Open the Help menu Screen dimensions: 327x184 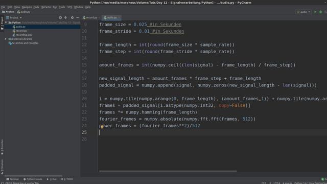[88, 7]
